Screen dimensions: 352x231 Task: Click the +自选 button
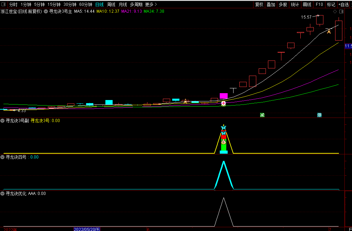(x=343, y=4)
